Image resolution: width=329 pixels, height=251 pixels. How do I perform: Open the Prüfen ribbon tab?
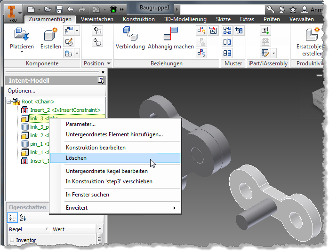click(x=272, y=19)
